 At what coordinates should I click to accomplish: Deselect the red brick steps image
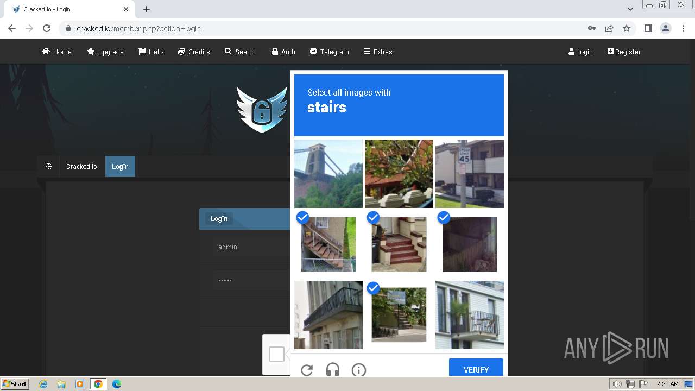point(399,244)
